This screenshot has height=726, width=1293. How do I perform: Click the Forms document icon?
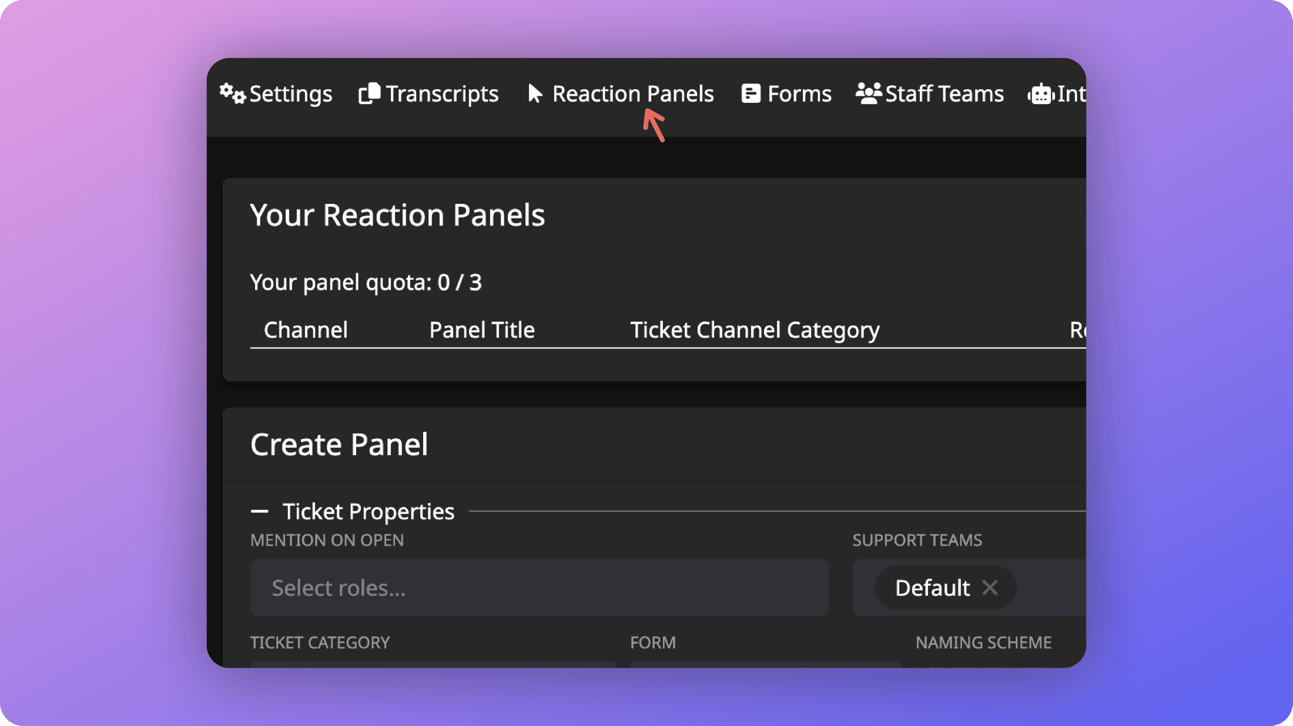coord(751,93)
